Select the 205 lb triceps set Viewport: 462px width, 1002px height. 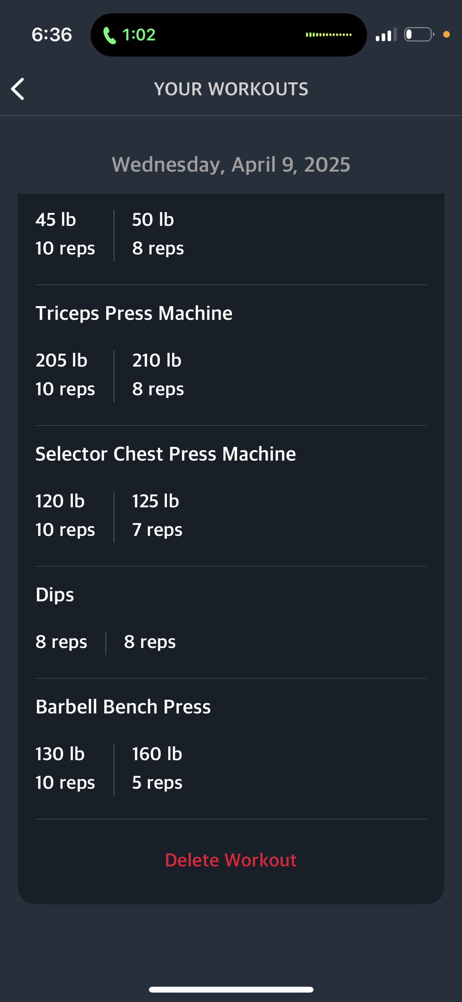(x=65, y=374)
